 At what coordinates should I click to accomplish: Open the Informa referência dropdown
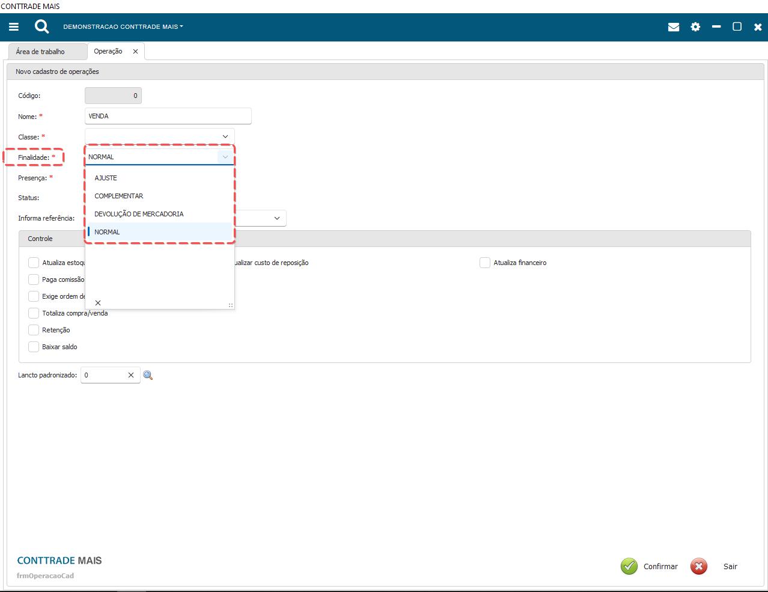coord(277,218)
